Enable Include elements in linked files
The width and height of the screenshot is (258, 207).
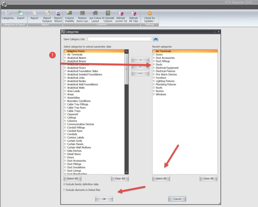click(x=64, y=190)
